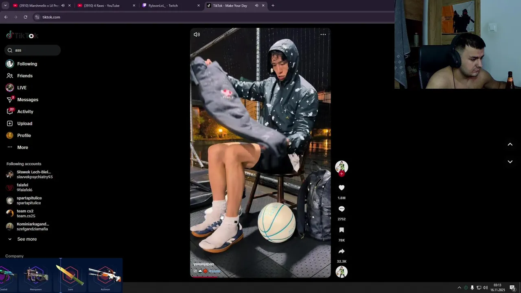521x293 pixels.
Task: Open the Profile page
Action: click(x=24, y=136)
